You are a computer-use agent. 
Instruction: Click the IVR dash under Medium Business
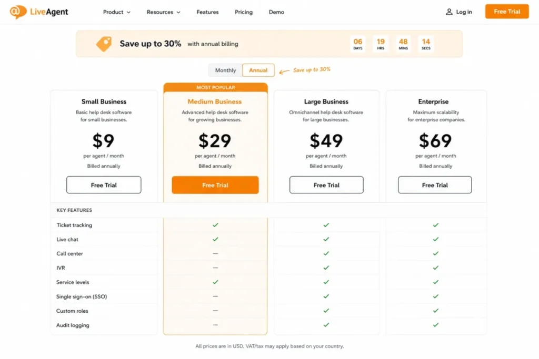click(215, 268)
